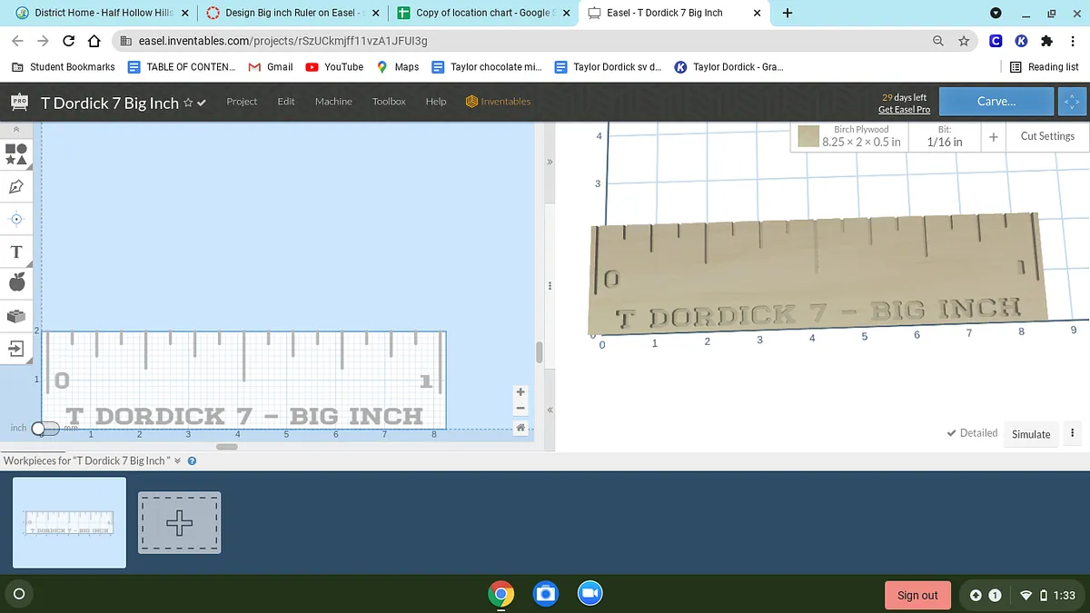This screenshot has width=1090, height=613.
Task: Click the home reset-view icon on canvas
Action: (x=520, y=428)
